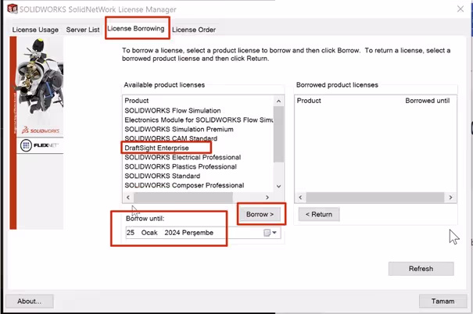Click the FlexNet logo in sidebar

pyautogui.click(x=40, y=145)
